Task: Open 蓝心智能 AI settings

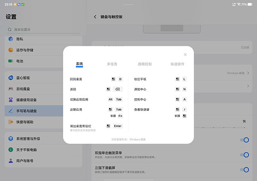Action: pyautogui.click(x=24, y=78)
